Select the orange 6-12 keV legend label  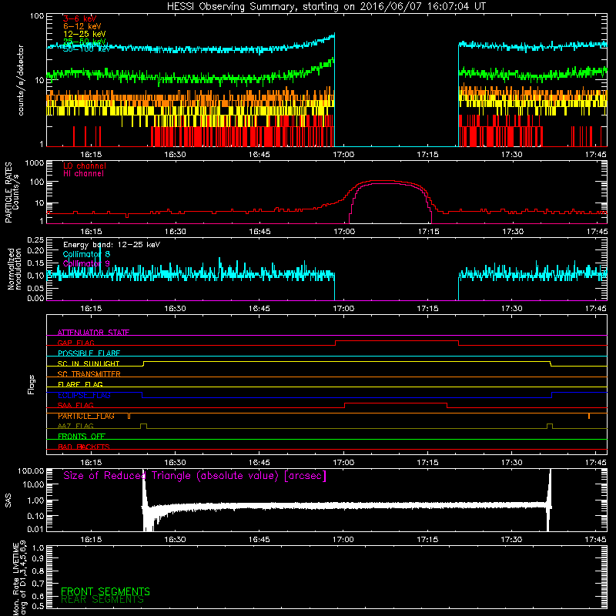click(x=82, y=26)
